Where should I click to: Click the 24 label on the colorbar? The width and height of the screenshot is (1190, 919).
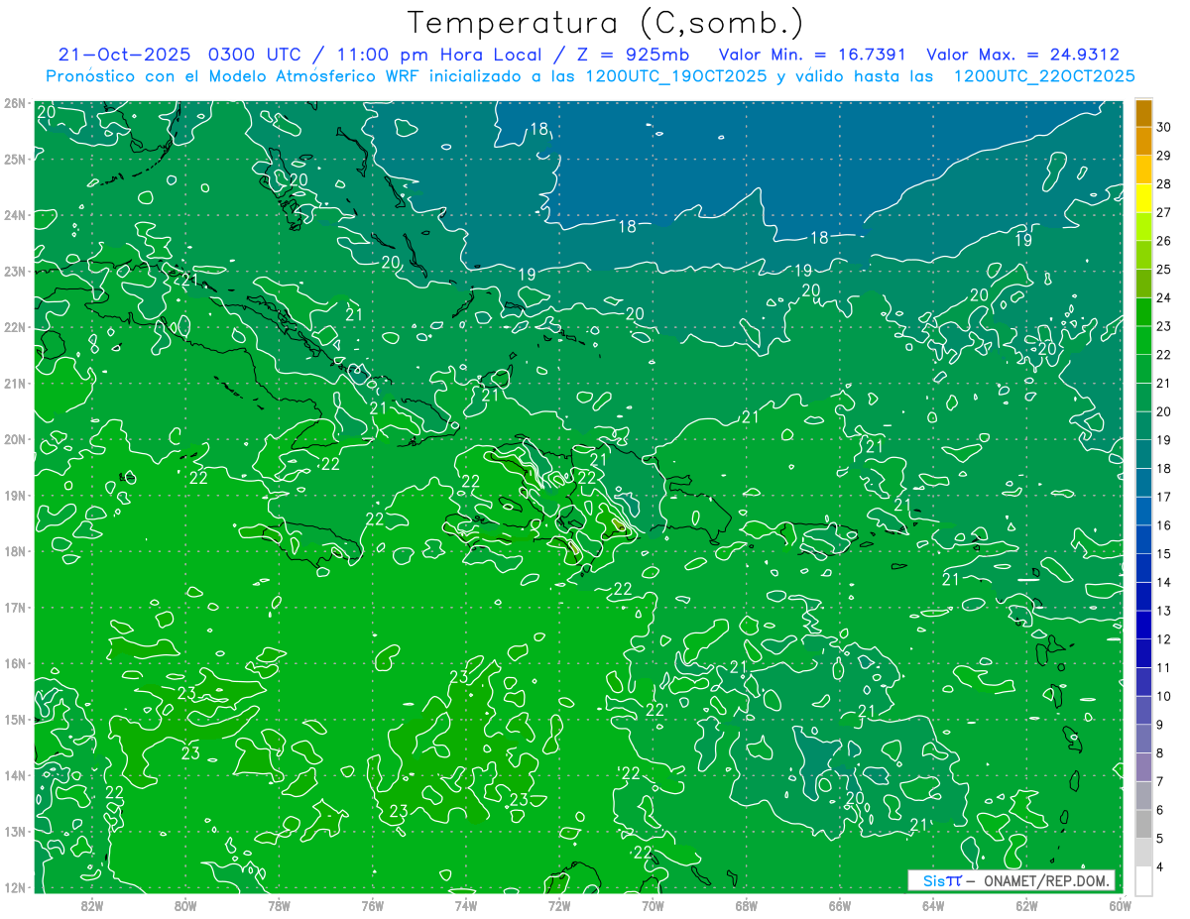(1163, 297)
